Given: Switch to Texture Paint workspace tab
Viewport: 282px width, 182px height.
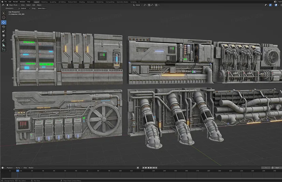Looking at the screenshot, I should (x=72, y=2).
